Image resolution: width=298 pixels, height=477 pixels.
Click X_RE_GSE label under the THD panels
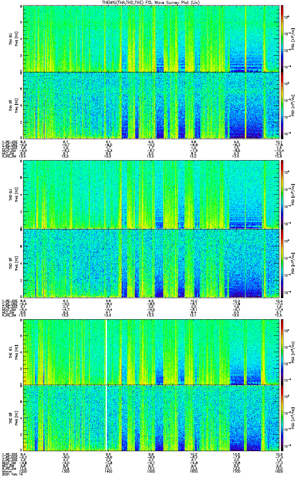click(x=9, y=301)
